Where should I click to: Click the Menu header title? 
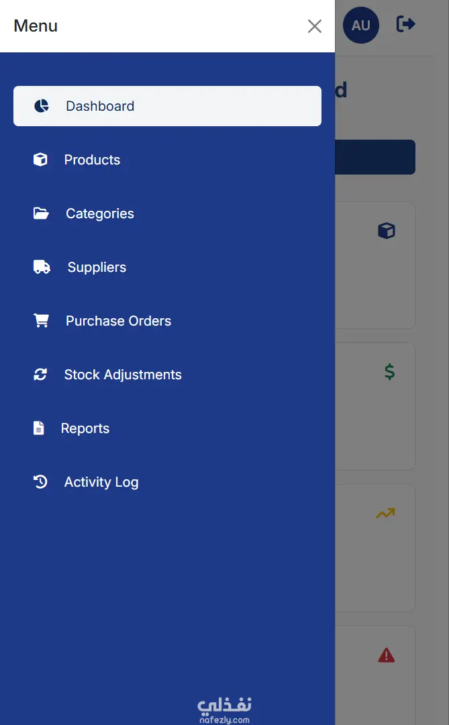coord(36,26)
